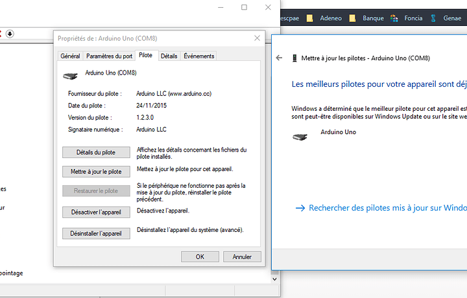The image size is (467, 298).
Task: Open the Général tab
Action: (x=70, y=56)
